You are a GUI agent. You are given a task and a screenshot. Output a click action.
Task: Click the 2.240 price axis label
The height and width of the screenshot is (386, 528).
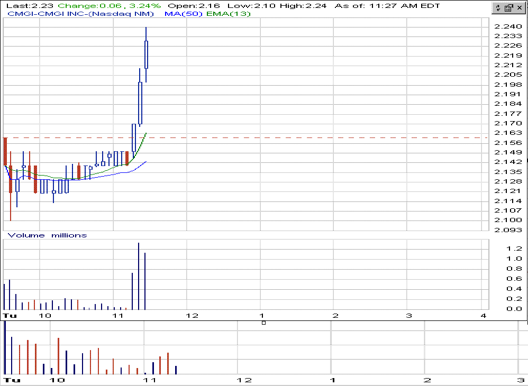[x=508, y=26]
